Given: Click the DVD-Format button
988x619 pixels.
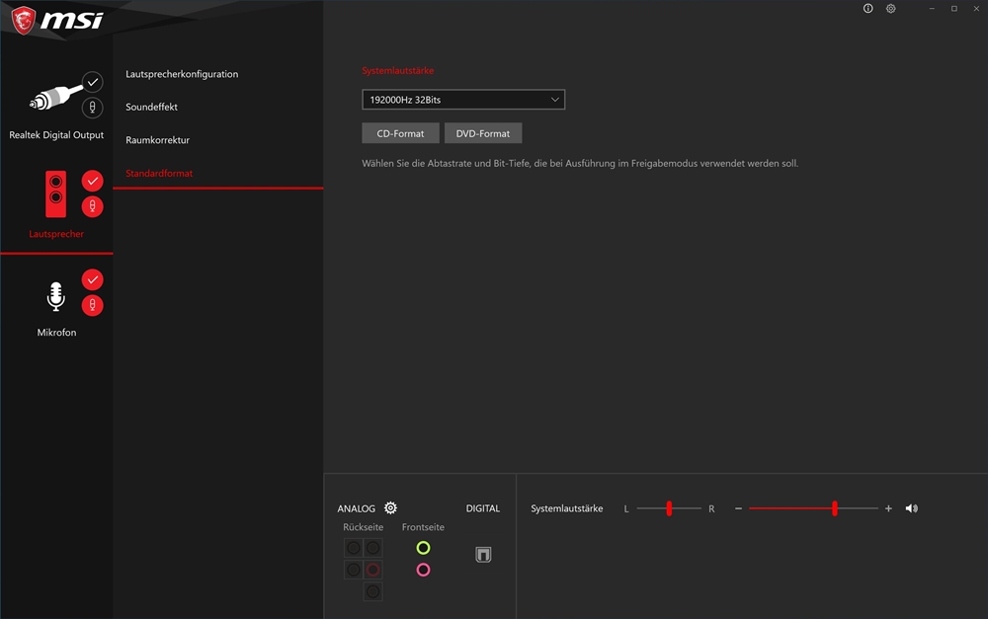Looking at the screenshot, I should pyautogui.click(x=483, y=133).
